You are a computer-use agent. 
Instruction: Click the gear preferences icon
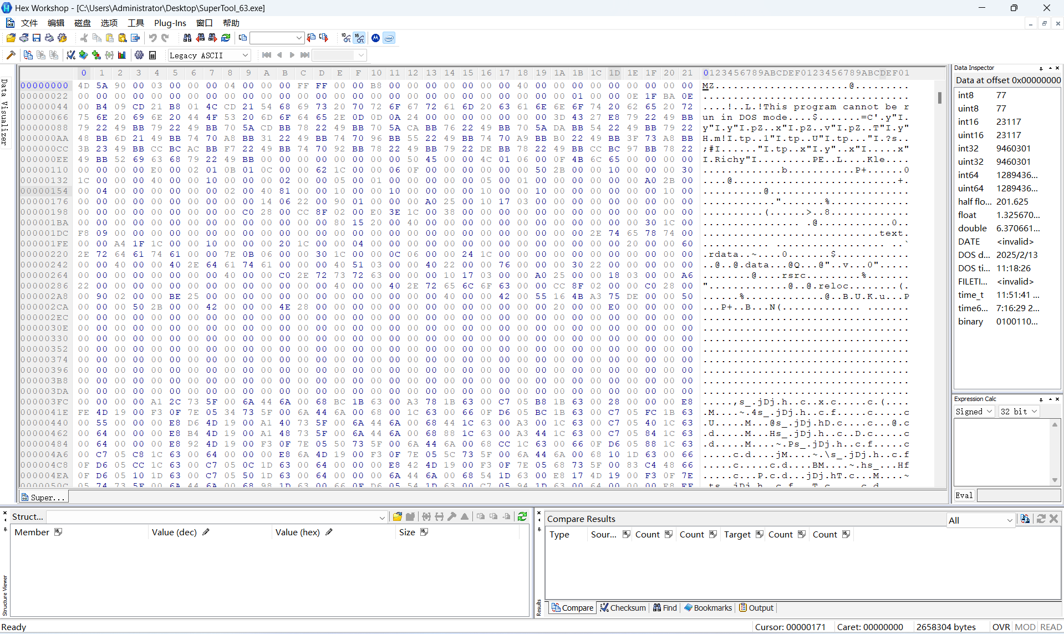(x=139, y=55)
